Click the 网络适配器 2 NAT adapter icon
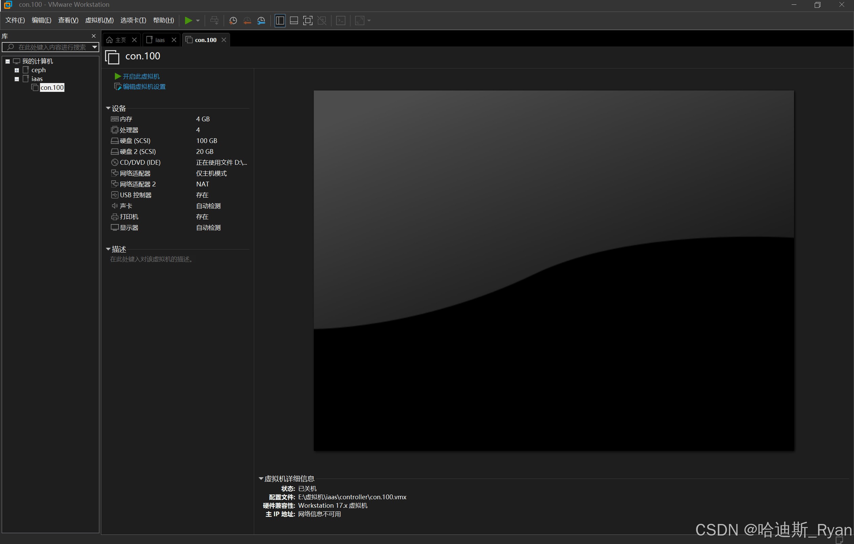Image resolution: width=854 pixels, height=544 pixels. pyautogui.click(x=115, y=184)
